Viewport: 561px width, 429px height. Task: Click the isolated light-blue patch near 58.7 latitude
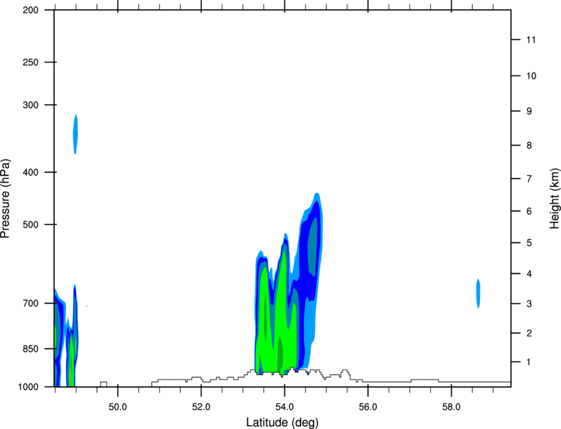pos(478,294)
